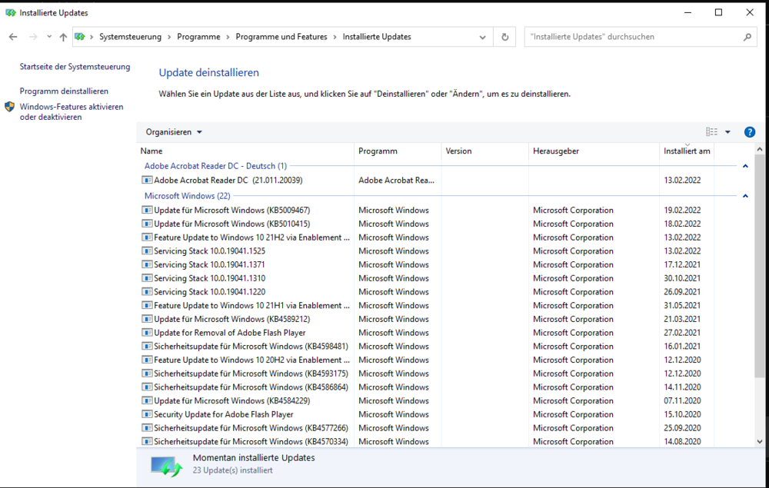This screenshot has width=769, height=488.
Task: Click the Installierte Updates search field
Action: point(631,37)
